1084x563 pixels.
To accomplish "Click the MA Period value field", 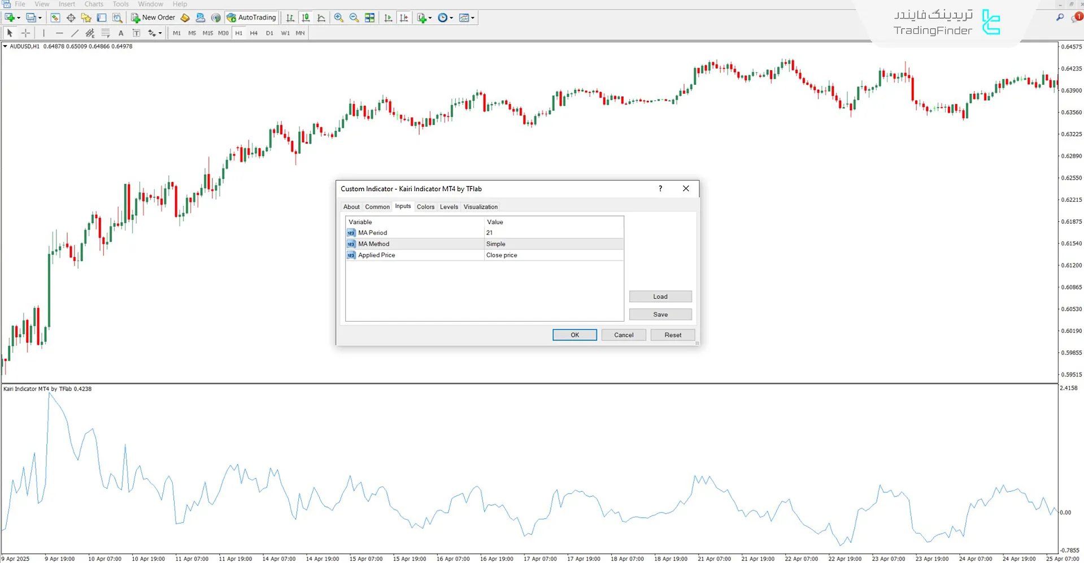I will [x=554, y=233].
